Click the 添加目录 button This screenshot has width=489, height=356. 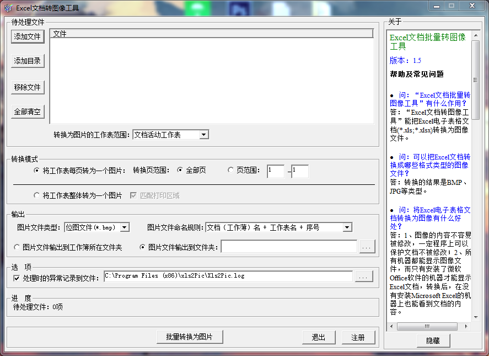(x=28, y=61)
